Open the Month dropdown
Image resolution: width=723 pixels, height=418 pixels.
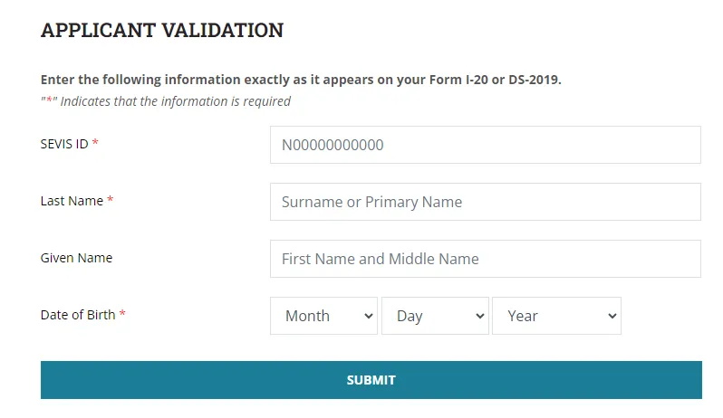(323, 316)
